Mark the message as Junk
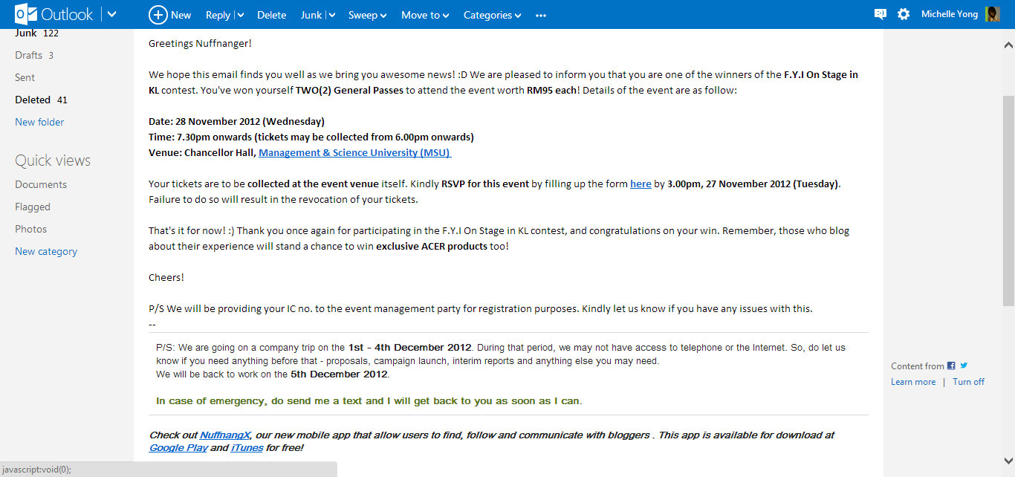The image size is (1015, 477). coord(311,15)
